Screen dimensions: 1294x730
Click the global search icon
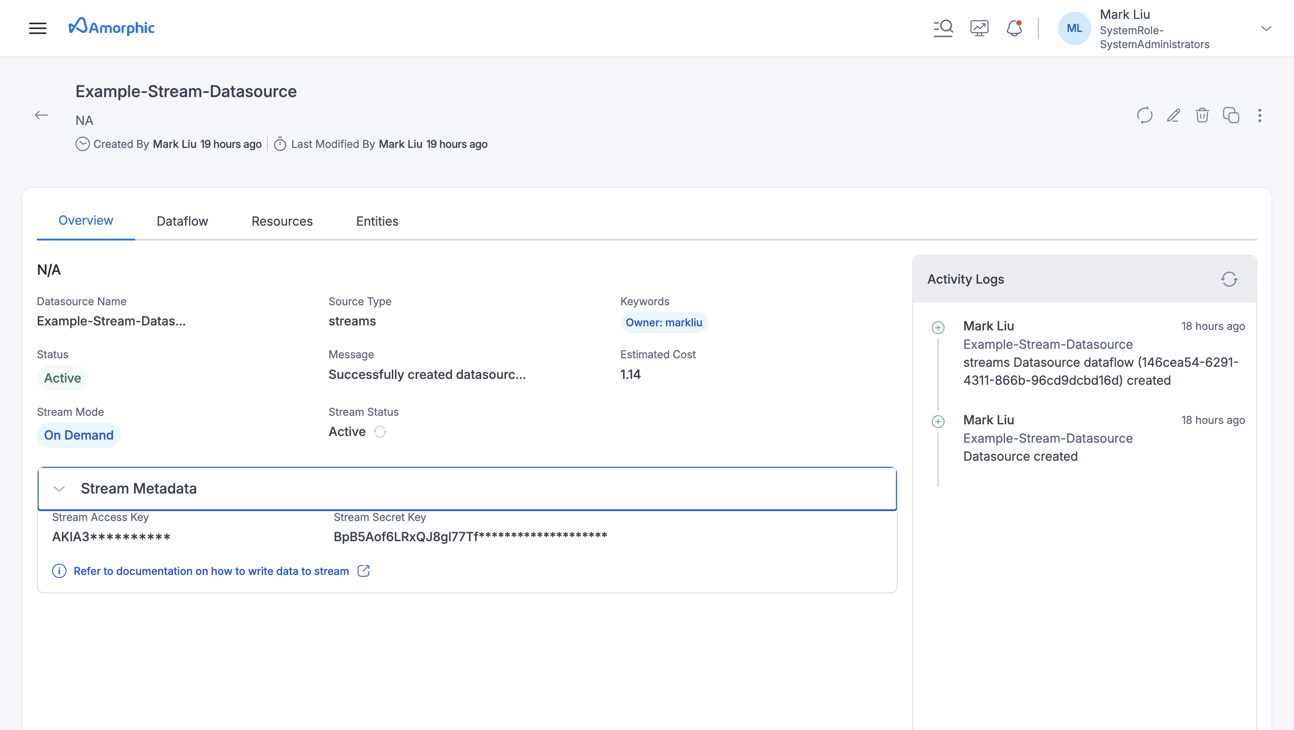point(943,28)
